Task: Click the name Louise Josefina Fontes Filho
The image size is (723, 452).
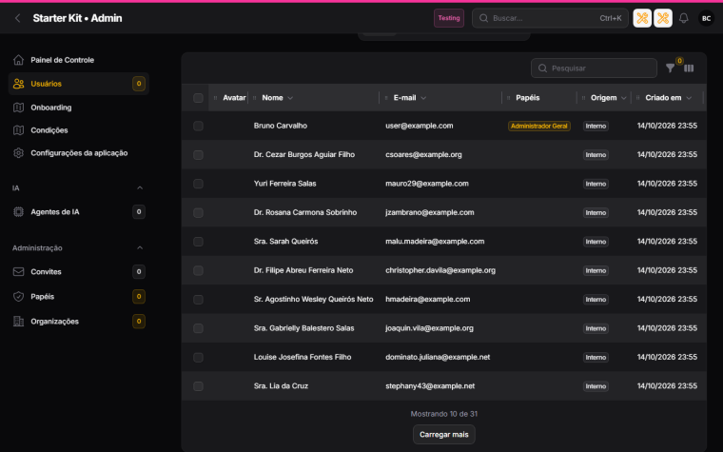Action: (302, 357)
